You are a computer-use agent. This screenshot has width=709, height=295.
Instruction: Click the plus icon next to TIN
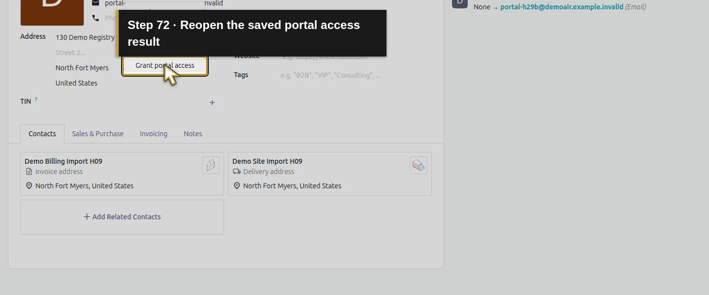pos(212,103)
